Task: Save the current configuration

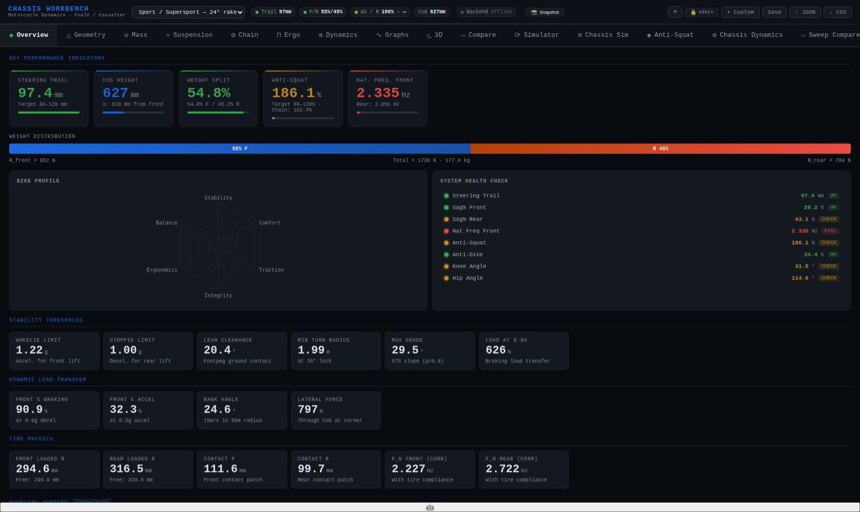Action: pos(774,12)
